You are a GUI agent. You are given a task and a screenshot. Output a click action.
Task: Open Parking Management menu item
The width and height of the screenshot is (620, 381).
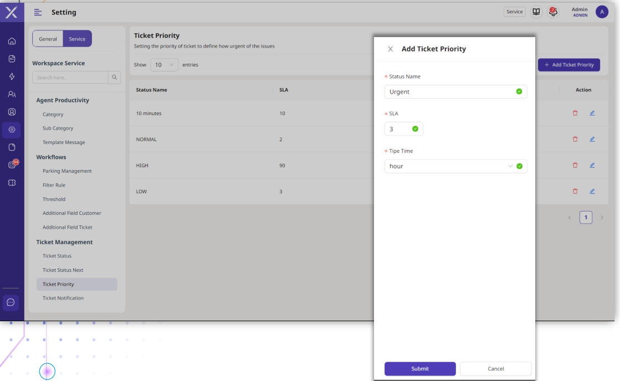point(67,171)
